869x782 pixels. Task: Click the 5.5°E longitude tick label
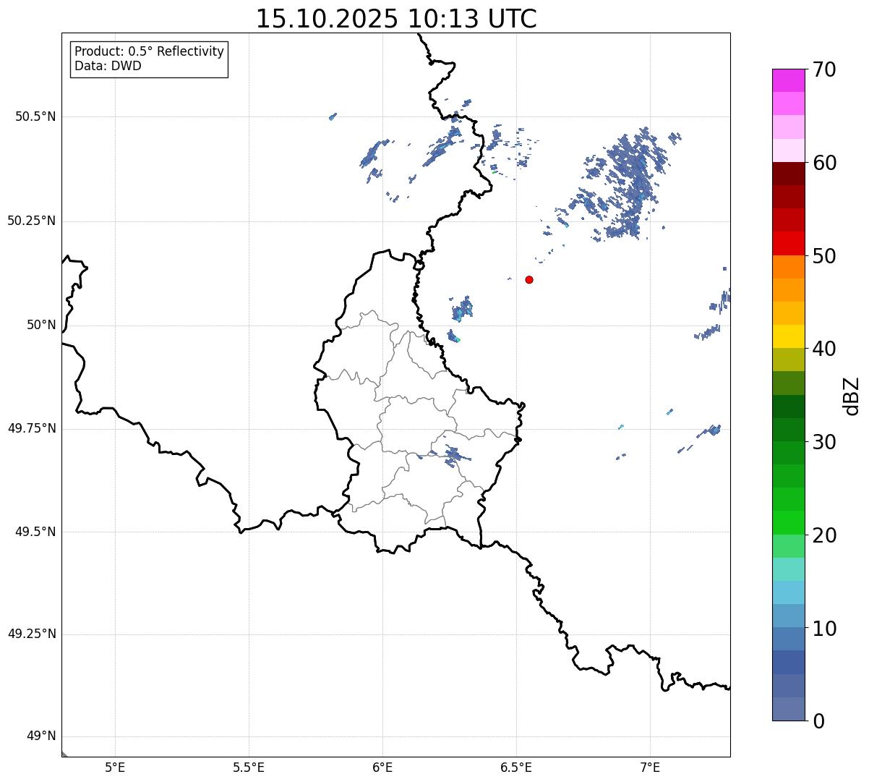click(249, 768)
